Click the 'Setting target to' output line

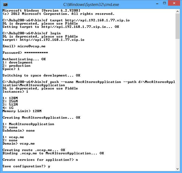(x=61, y=27)
